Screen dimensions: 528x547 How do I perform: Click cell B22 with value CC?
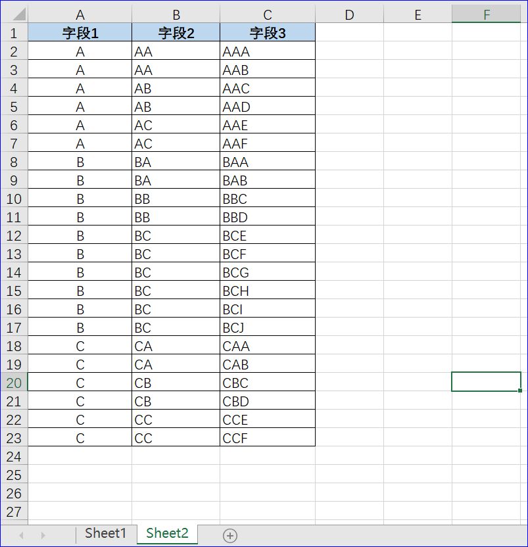pyautogui.click(x=176, y=419)
